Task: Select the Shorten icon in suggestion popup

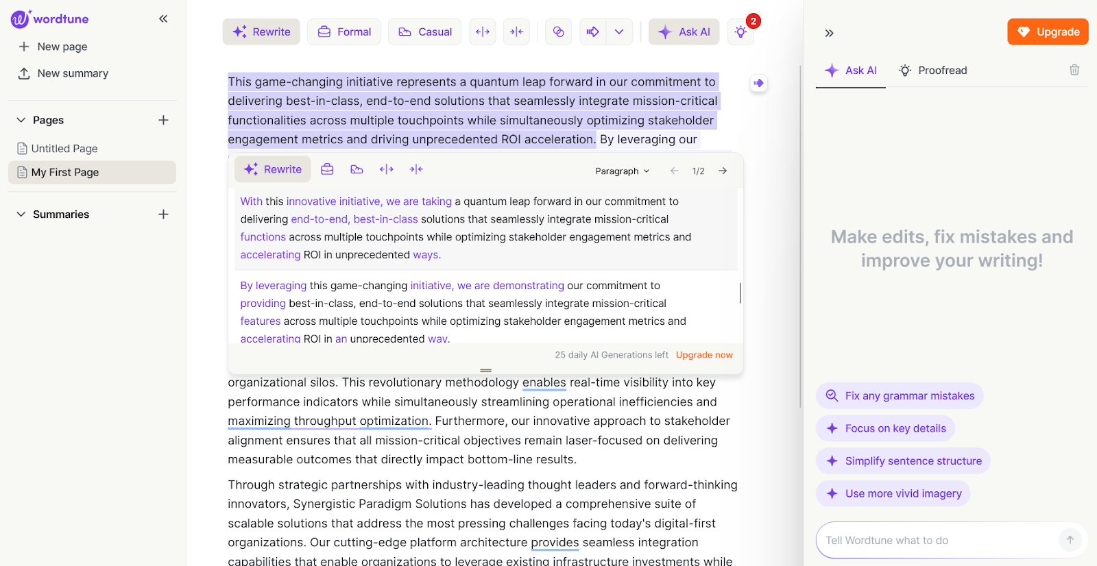Action: 416,169
